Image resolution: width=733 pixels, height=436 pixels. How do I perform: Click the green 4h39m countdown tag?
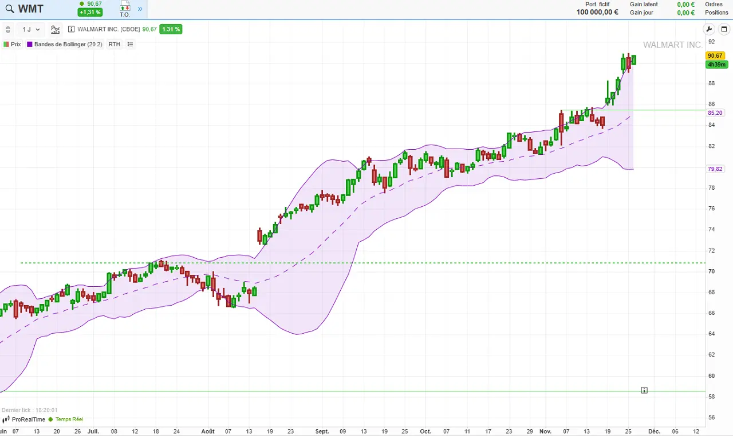[716, 65]
